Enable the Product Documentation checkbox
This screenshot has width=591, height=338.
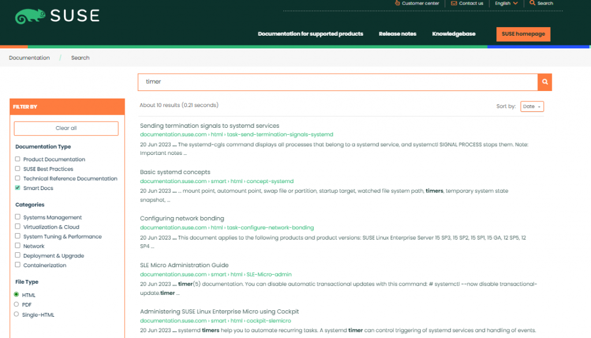[x=17, y=159]
